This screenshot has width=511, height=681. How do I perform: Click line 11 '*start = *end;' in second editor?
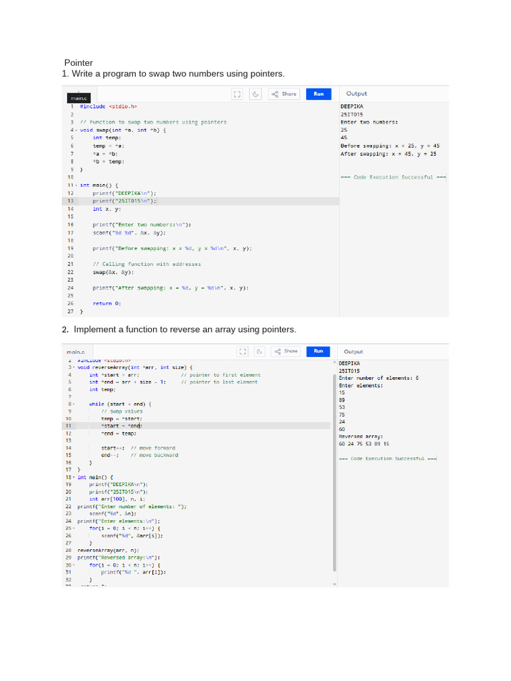tap(122, 426)
